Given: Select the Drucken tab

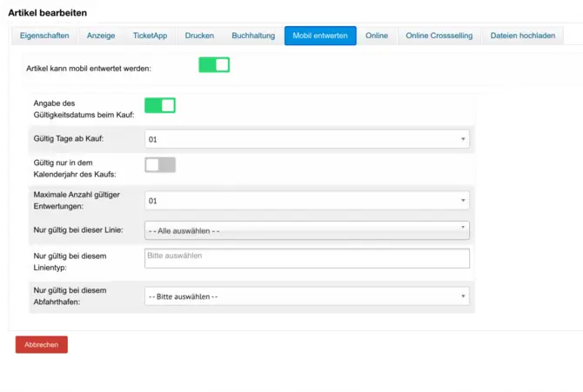Looking at the screenshot, I should tap(199, 36).
